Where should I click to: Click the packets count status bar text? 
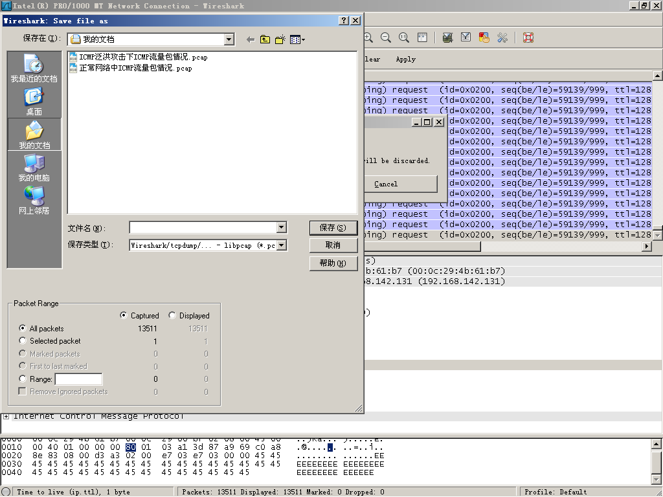[284, 492]
